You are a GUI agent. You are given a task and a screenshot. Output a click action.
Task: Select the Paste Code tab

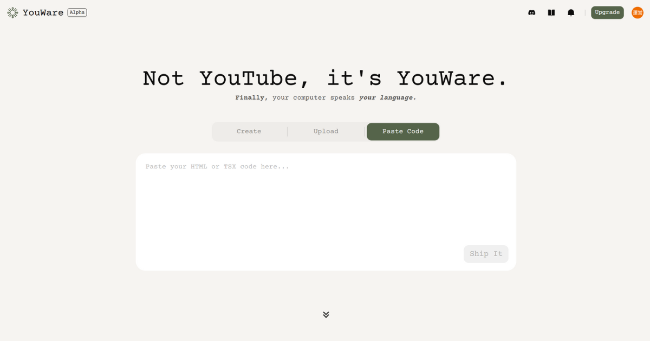click(x=403, y=132)
